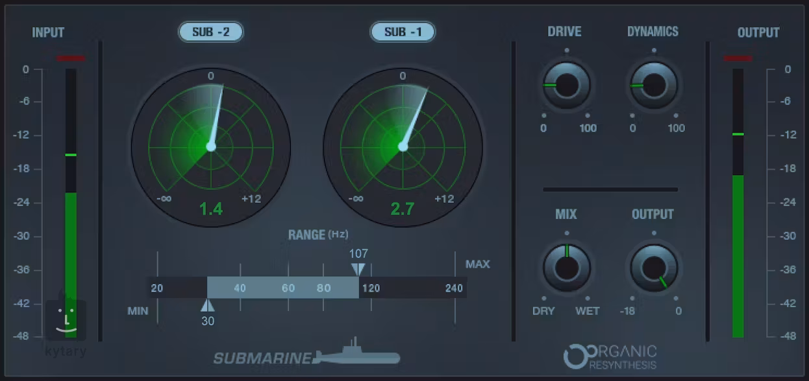809x381 pixels.
Task: Click the SUB -2 radar dial
Action: (x=210, y=146)
